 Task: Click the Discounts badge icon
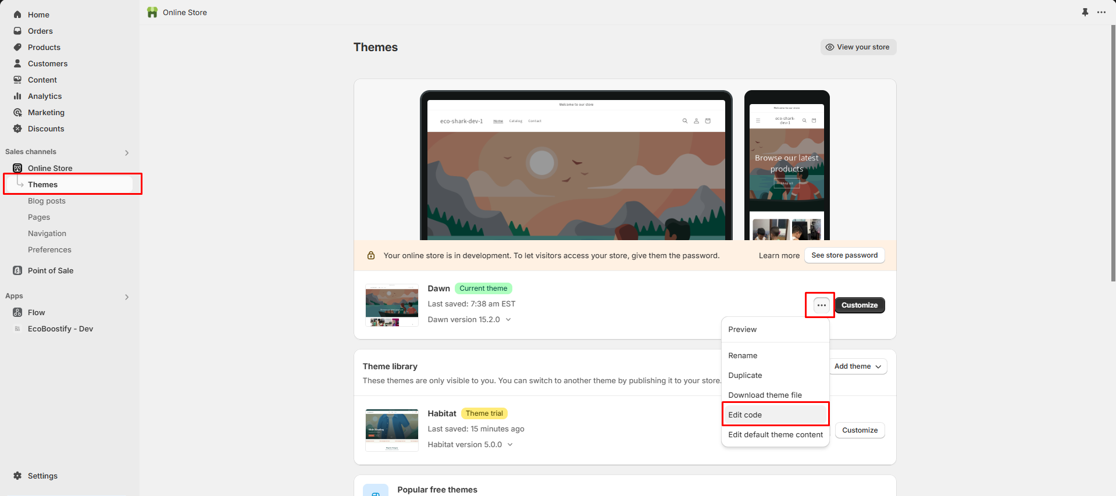pyautogui.click(x=17, y=129)
